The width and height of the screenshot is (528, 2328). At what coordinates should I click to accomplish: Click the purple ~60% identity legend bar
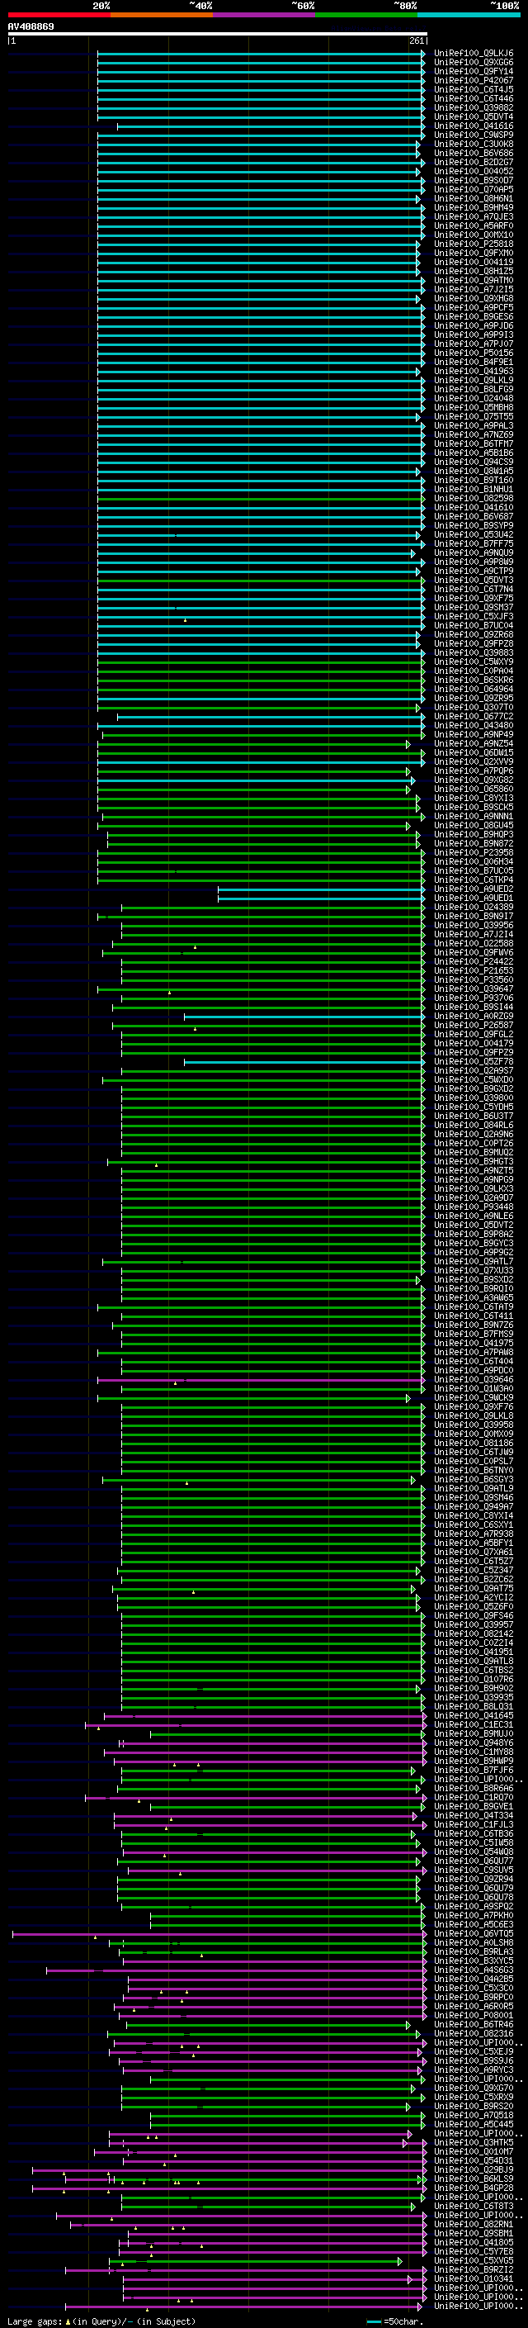(263, 15)
